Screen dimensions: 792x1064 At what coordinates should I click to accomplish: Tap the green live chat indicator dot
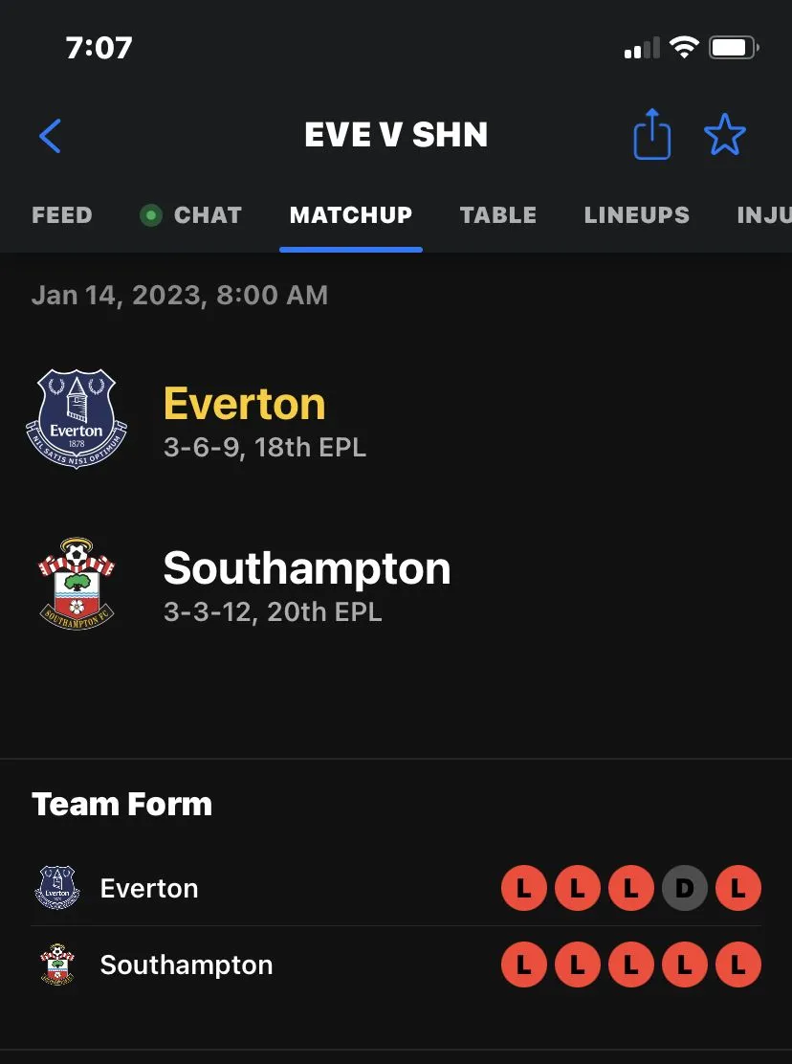(x=150, y=215)
